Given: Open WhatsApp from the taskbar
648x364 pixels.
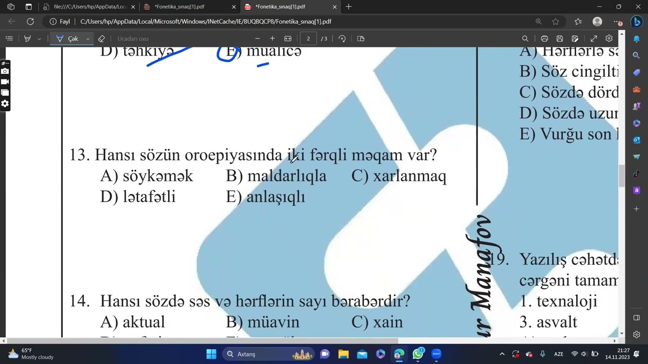Looking at the screenshot, I should coord(418,354).
